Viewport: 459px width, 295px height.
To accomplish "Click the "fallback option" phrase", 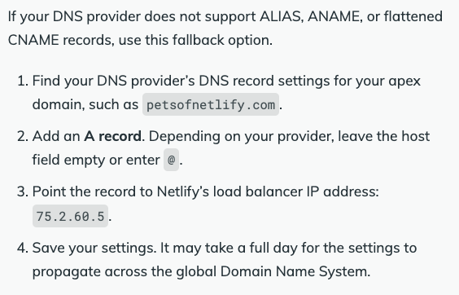I will point(222,40).
